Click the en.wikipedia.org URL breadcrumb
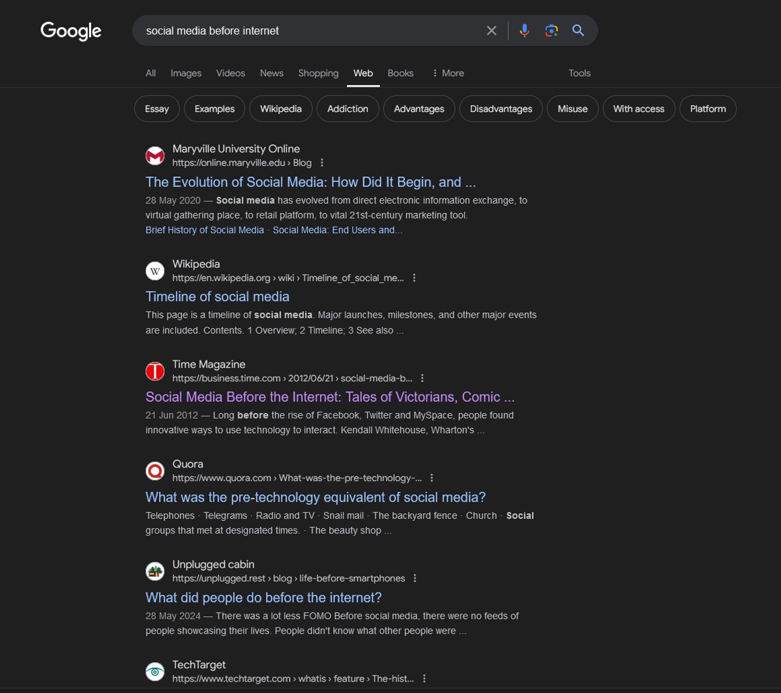This screenshot has width=781, height=693. pos(288,278)
